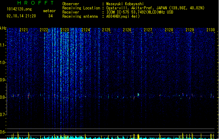The height and width of the screenshot is (139, 219).
Task: Click the 2124 time marker
Action: point(86,30)
